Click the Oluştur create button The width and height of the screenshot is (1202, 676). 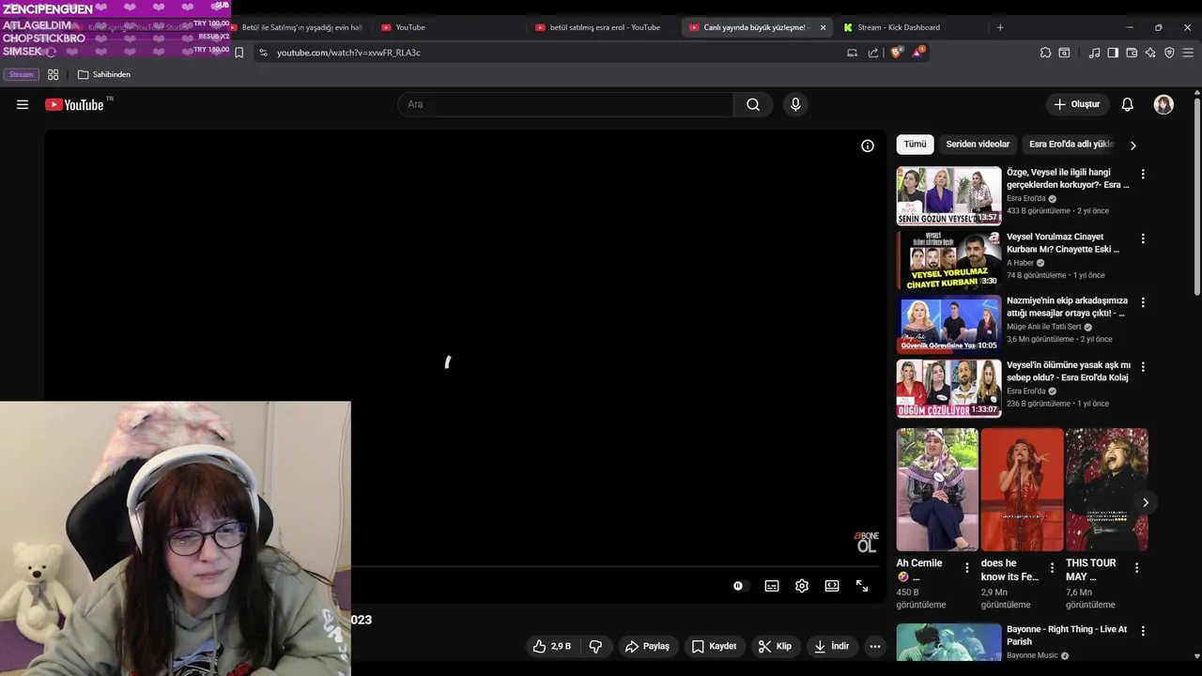(x=1076, y=104)
